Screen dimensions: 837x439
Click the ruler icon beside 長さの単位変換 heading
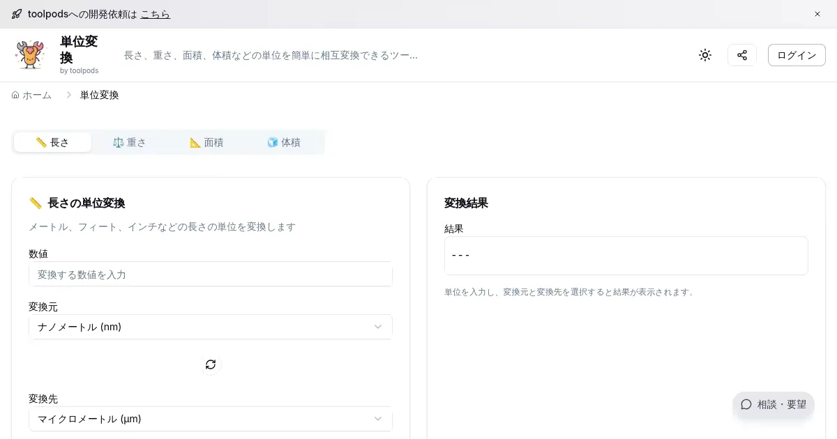pyautogui.click(x=36, y=203)
